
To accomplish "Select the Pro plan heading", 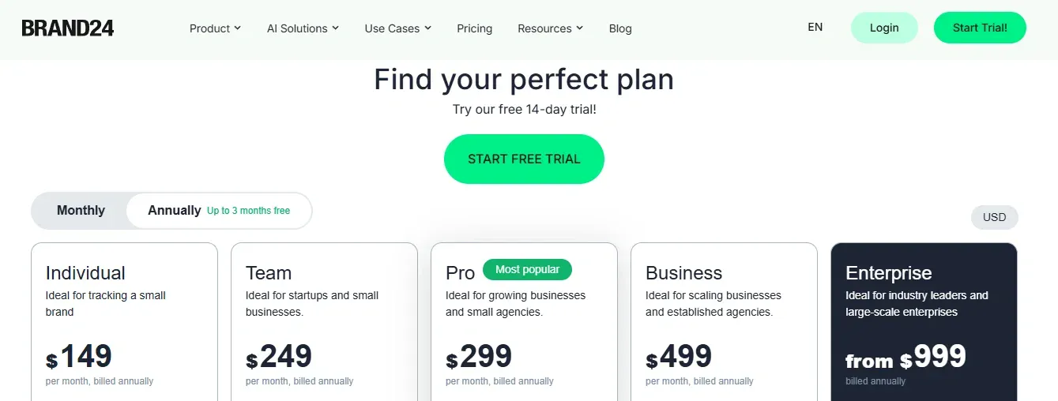I will [x=460, y=273].
